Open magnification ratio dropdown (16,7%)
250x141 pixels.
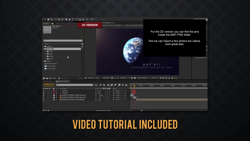point(91,78)
